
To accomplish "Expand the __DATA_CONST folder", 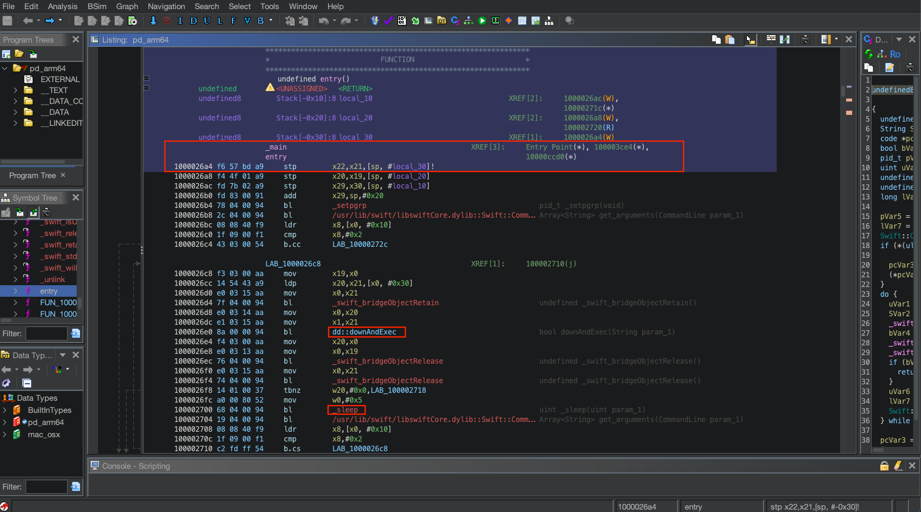I will click(x=15, y=101).
